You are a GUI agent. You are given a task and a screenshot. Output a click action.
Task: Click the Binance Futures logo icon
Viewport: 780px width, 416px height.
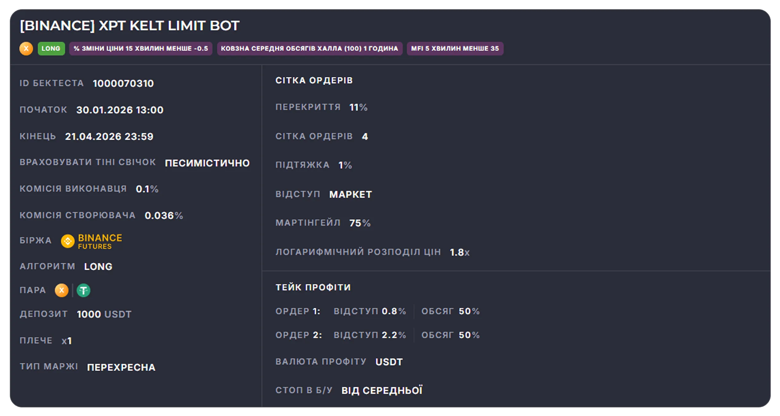click(68, 241)
